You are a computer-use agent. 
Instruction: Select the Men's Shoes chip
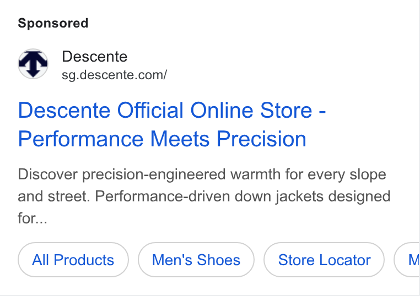(196, 260)
